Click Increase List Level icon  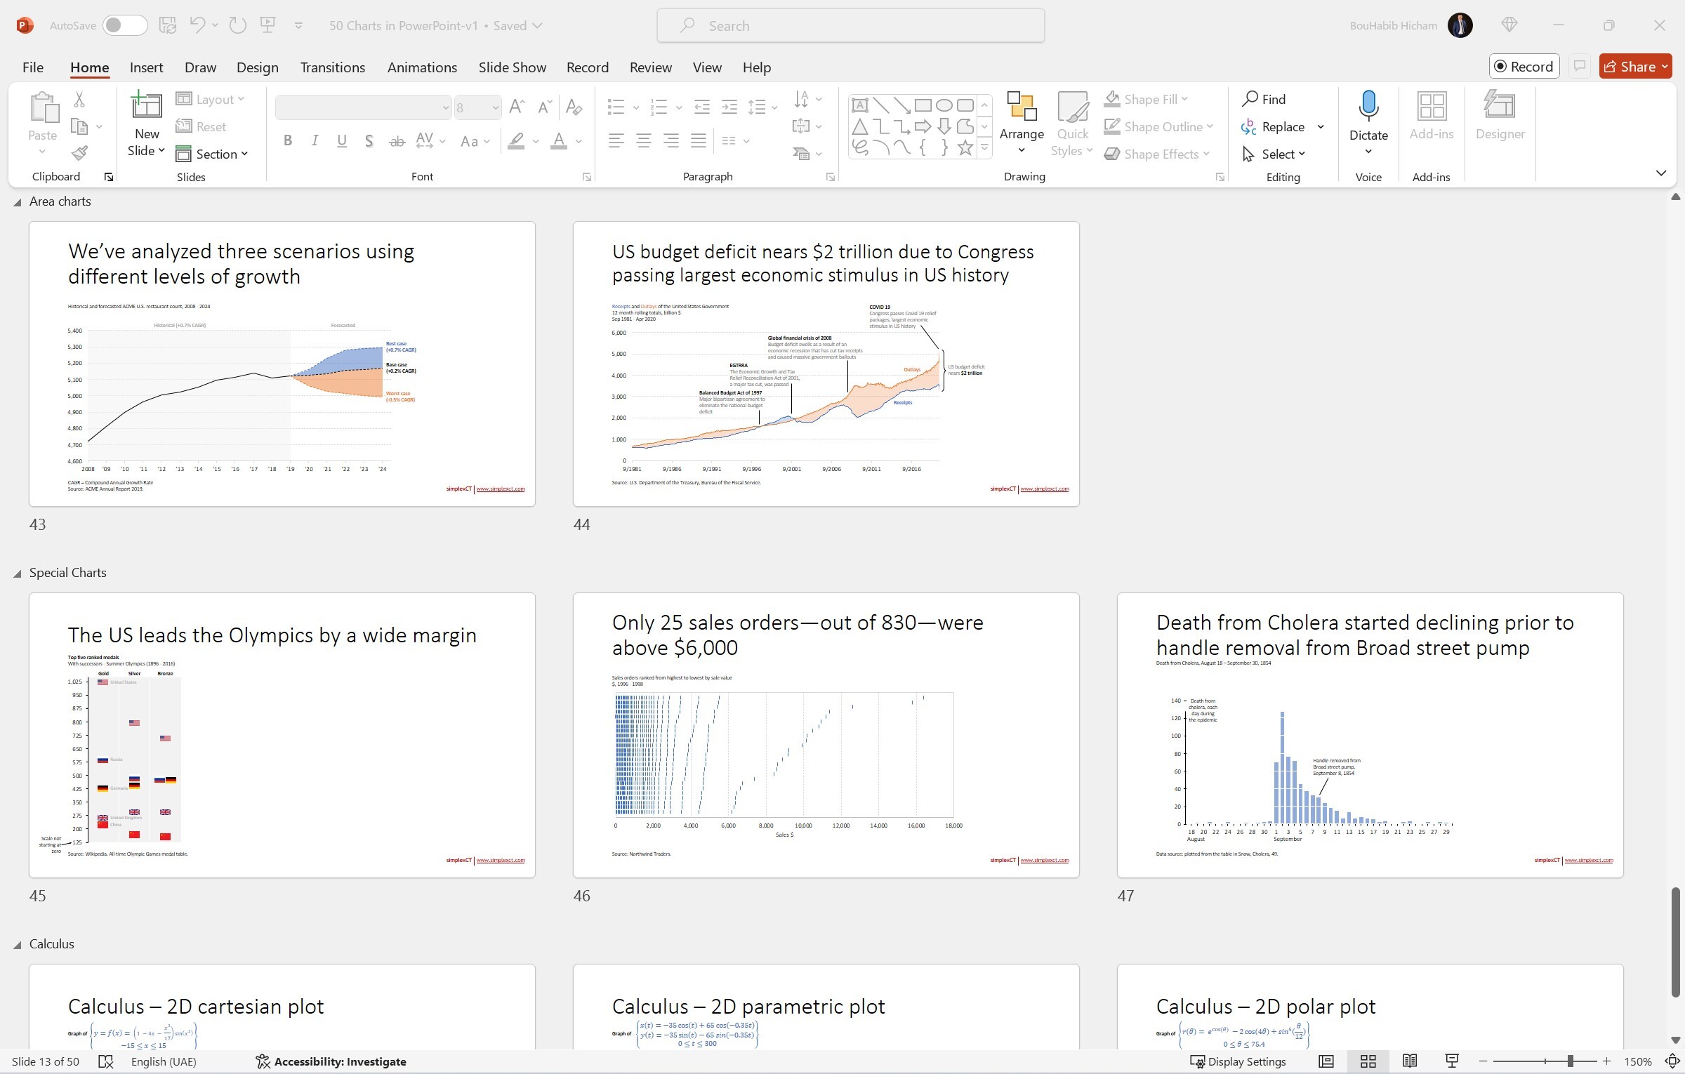729,107
